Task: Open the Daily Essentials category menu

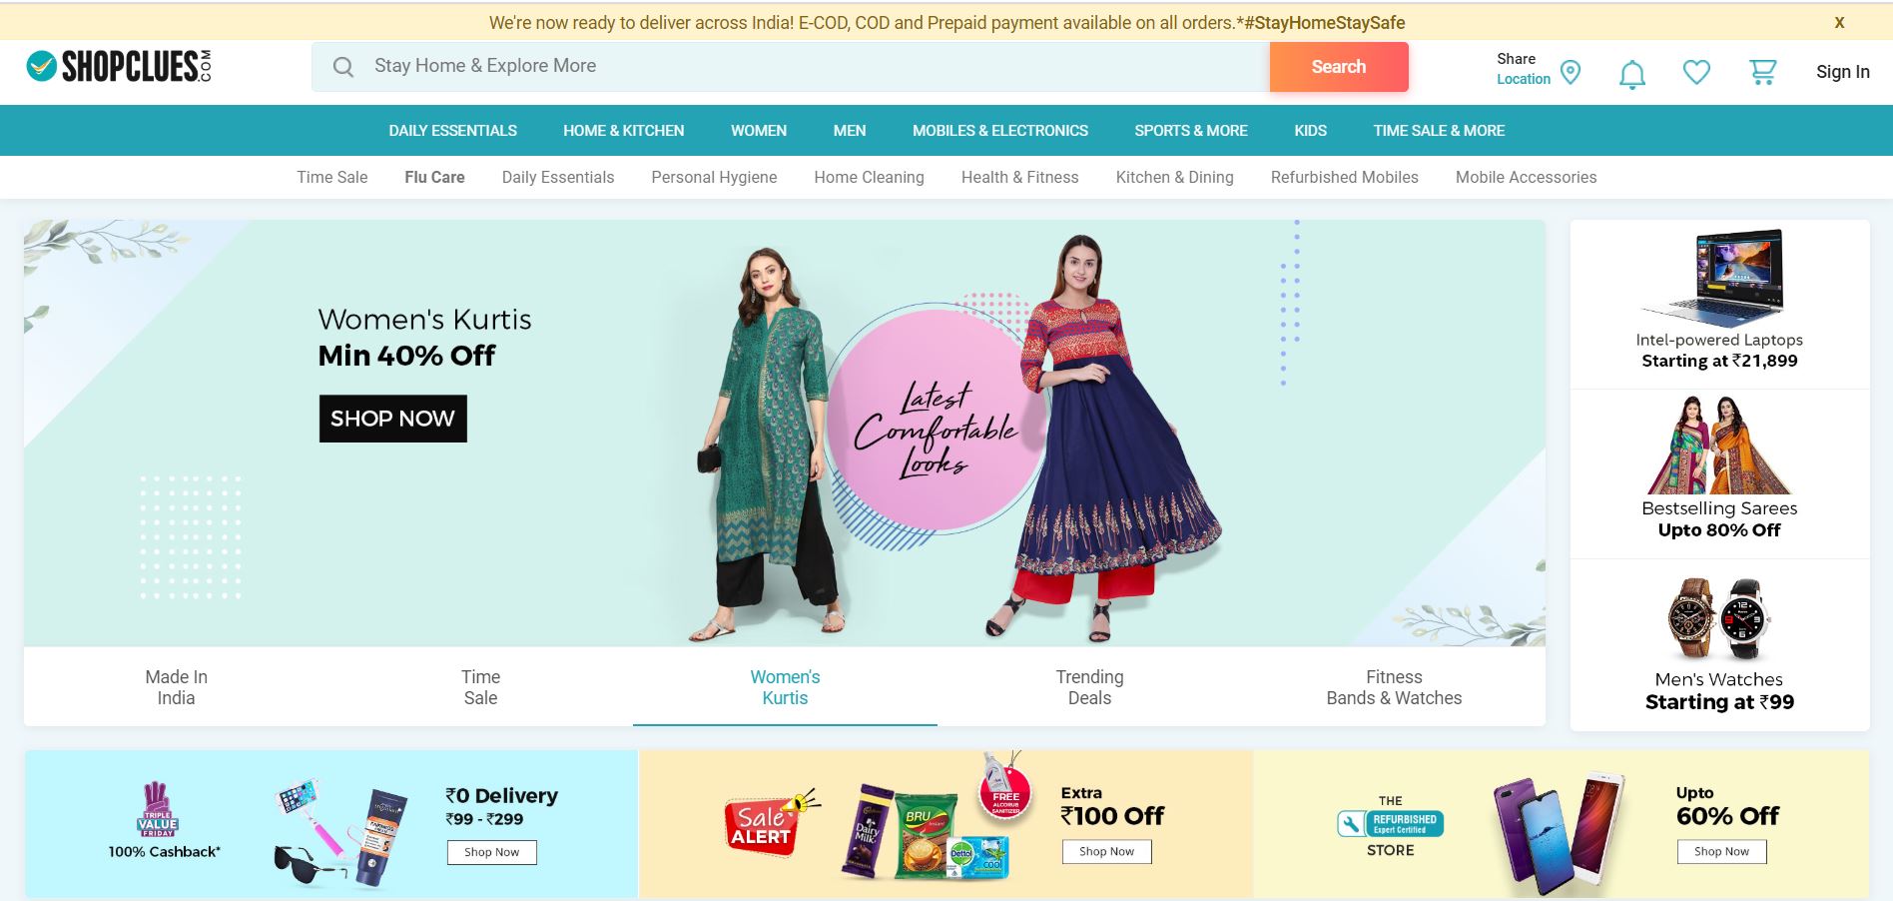Action: (452, 131)
